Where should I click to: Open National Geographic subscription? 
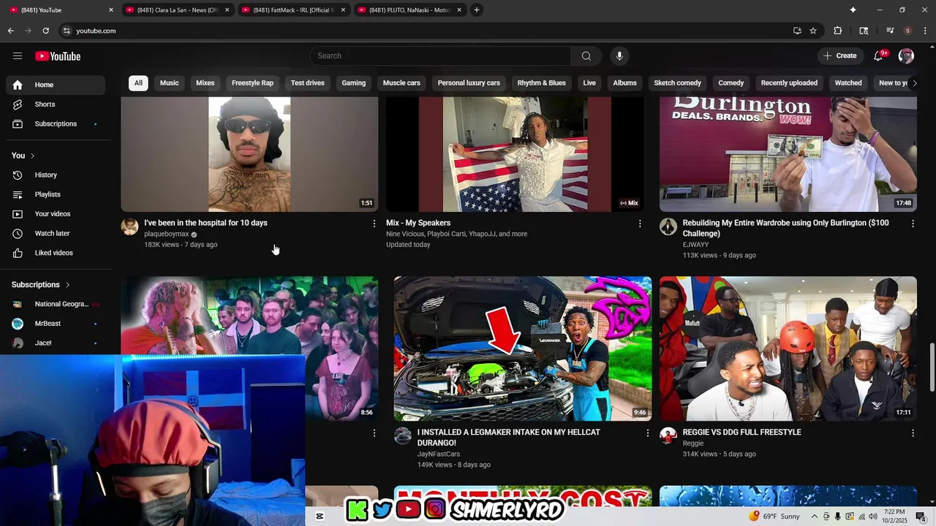[56, 304]
